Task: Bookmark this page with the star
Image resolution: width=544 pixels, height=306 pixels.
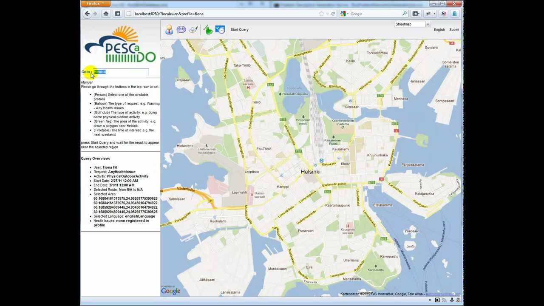Action: coord(321,14)
